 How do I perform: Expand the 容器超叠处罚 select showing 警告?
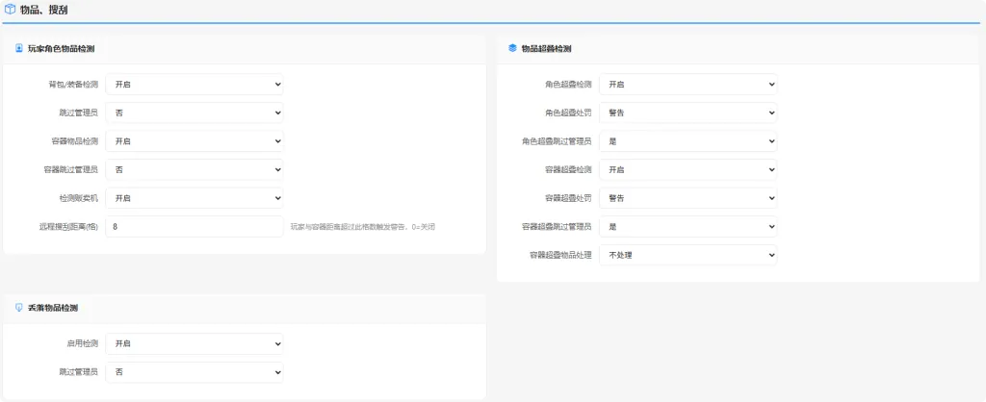click(x=688, y=198)
